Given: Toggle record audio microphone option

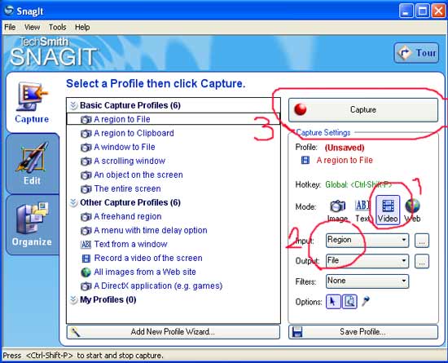Looking at the screenshot, I should pyautogui.click(x=366, y=301).
